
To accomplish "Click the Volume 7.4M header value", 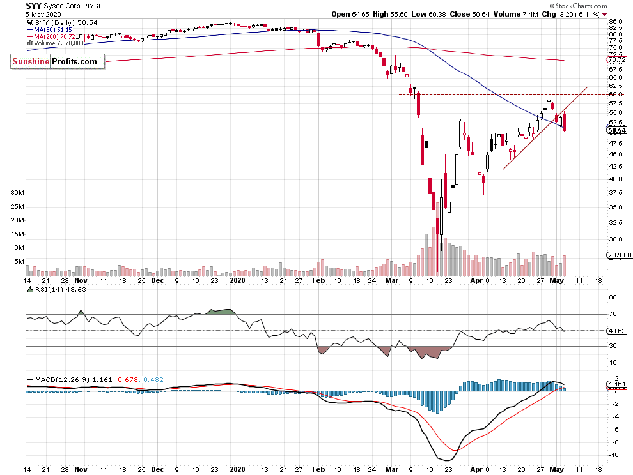I will 515,15.
